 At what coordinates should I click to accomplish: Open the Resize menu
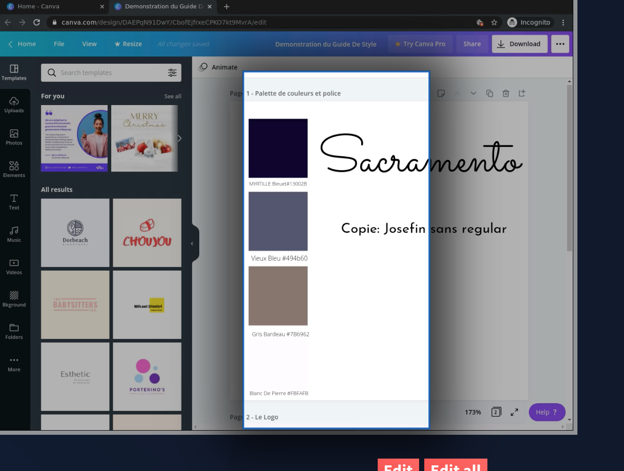[x=128, y=44]
